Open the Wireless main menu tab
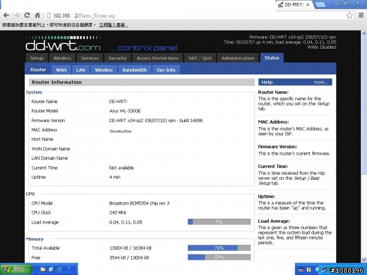The image size is (367, 275). click(62, 58)
